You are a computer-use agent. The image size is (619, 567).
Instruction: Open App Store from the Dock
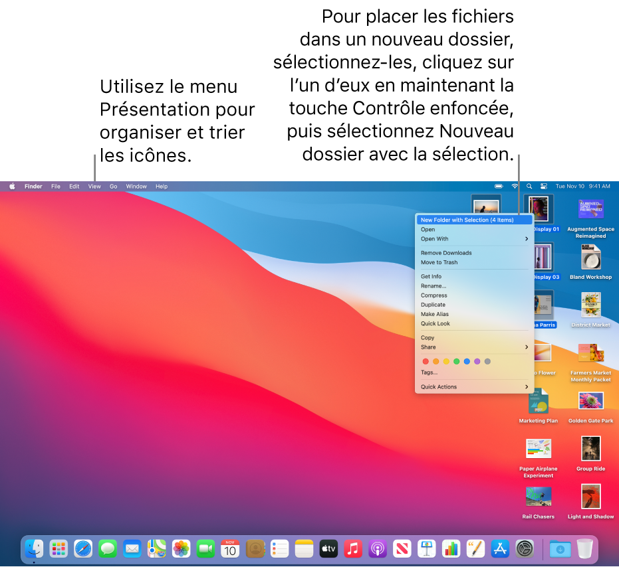(x=500, y=548)
